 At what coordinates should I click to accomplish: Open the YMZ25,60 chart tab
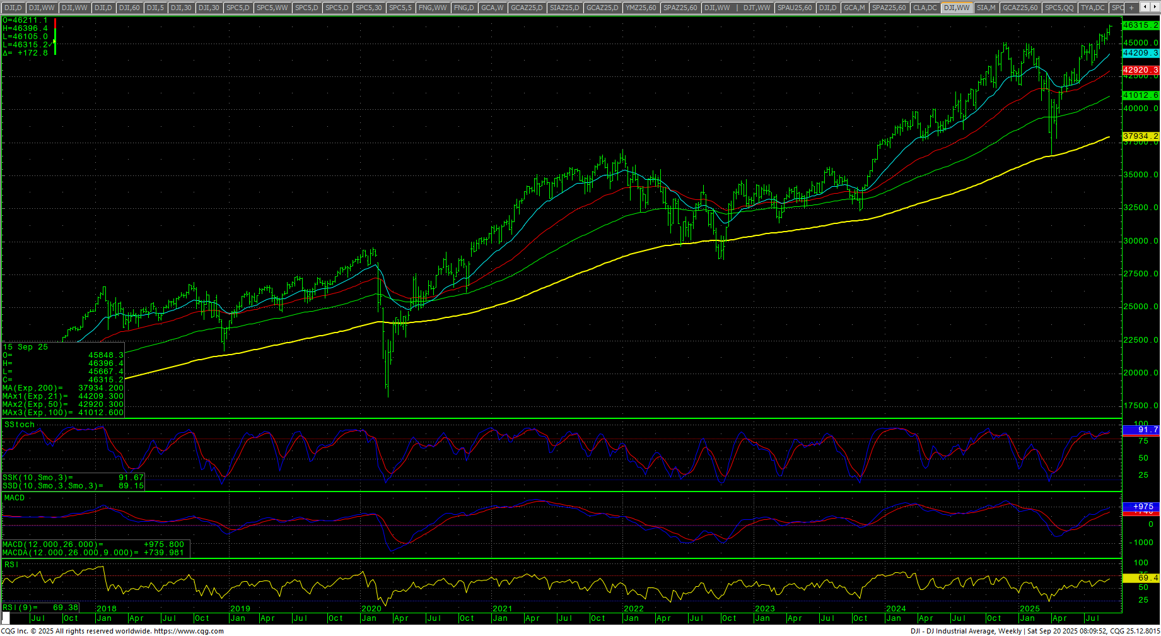(641, 8)
